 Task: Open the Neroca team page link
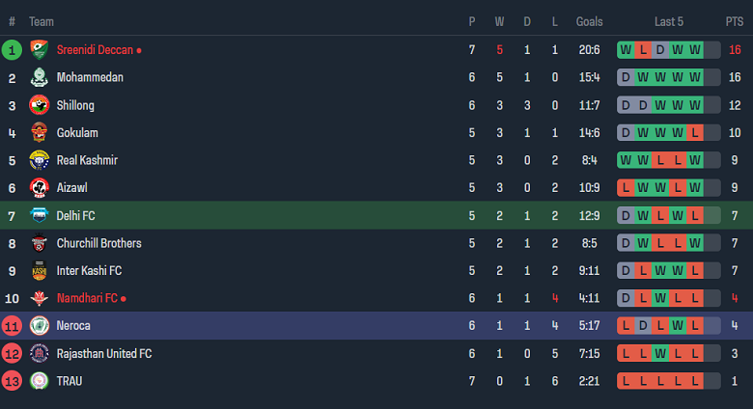point(73,326)
